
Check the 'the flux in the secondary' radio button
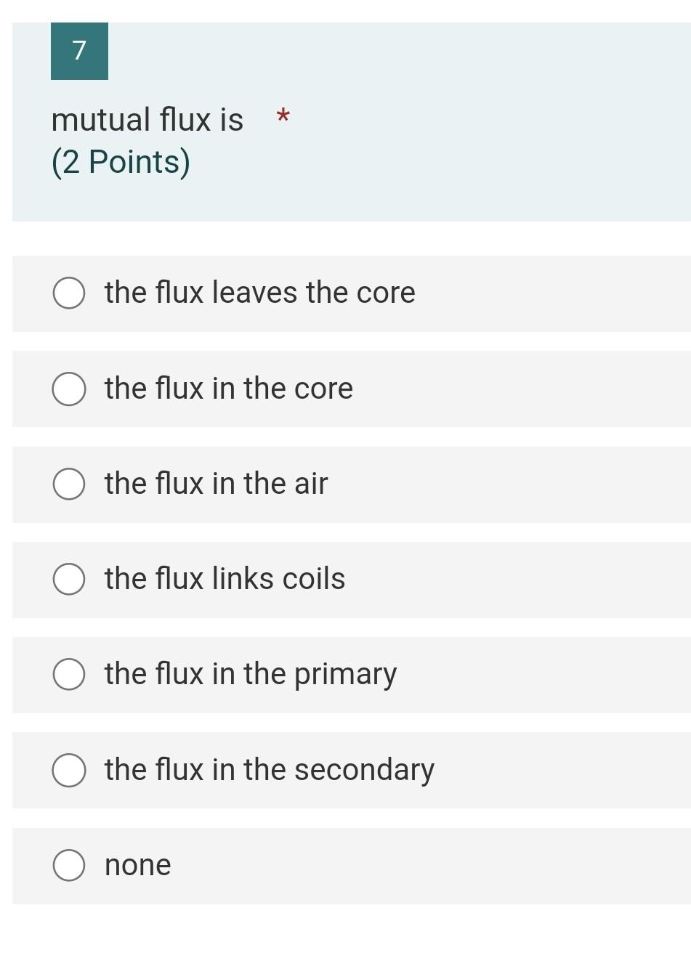click(69, 770)
